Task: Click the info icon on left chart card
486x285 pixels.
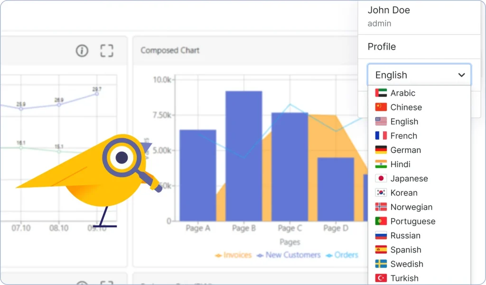Action: coord(82,51)
